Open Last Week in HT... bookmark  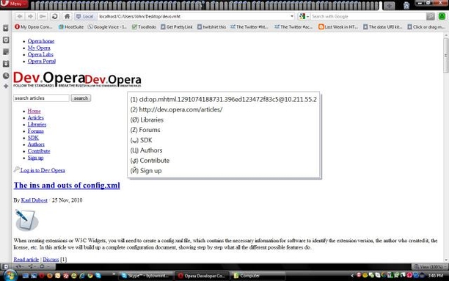338,27
